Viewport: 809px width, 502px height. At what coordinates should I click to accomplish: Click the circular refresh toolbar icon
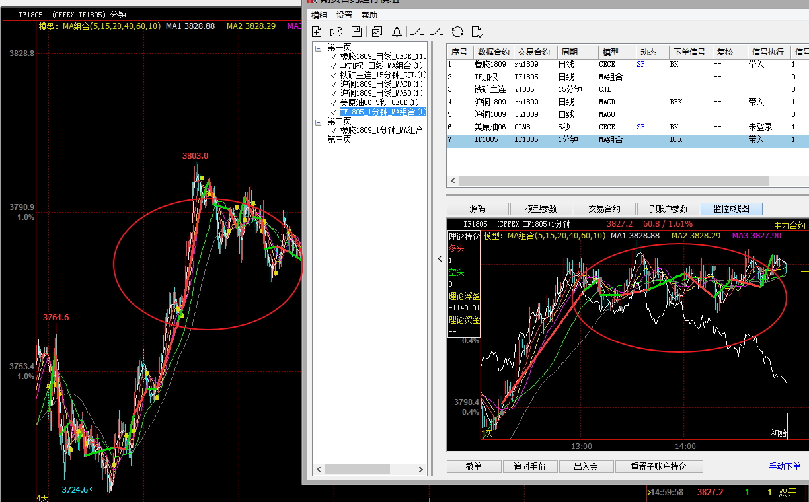point(457,32)
